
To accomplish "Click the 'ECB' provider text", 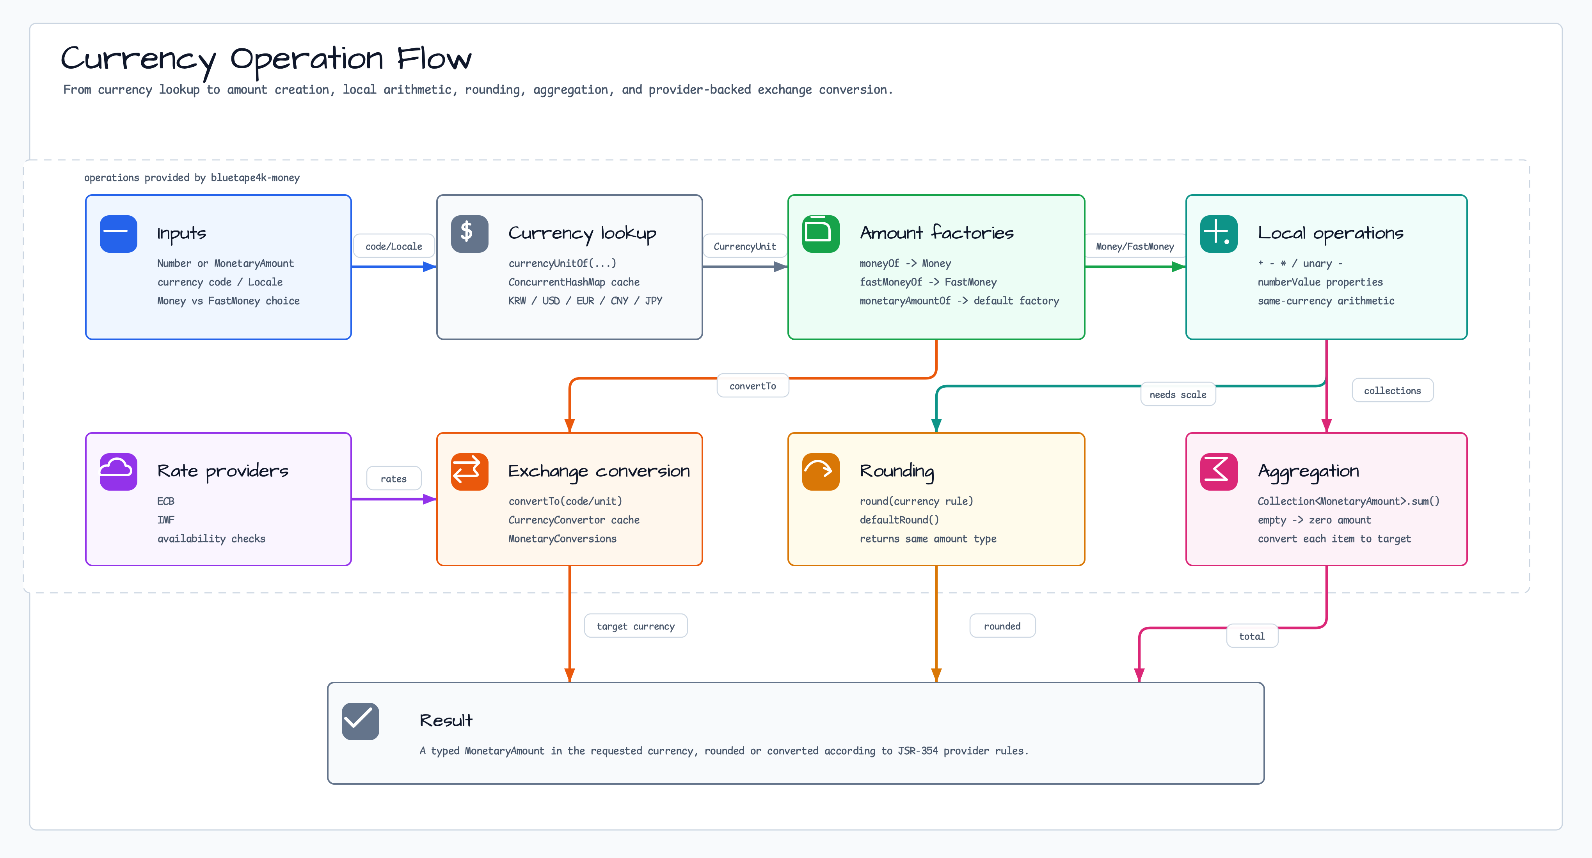I will tap(165, 501).
